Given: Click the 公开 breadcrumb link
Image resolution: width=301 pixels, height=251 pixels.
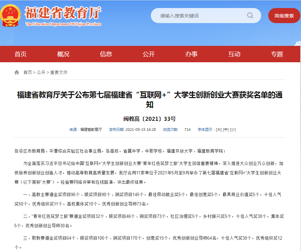Looking at the screenshot, I should click(41, 72).
